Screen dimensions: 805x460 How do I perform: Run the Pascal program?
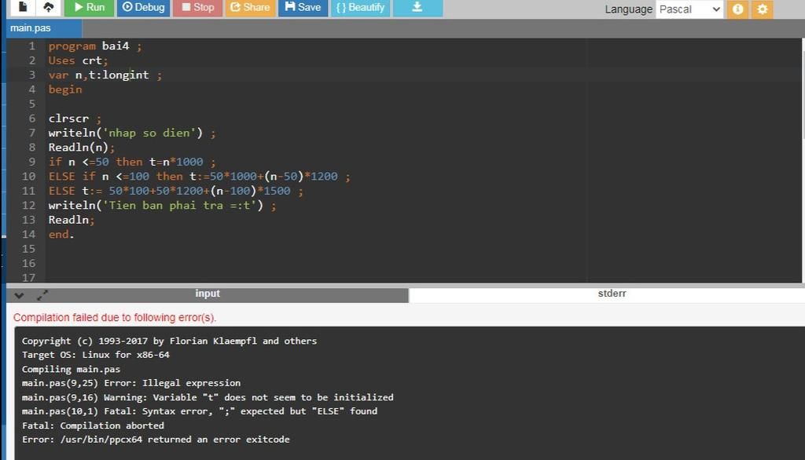coord(89,7)
